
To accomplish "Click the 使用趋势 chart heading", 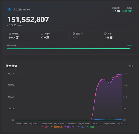I will (x=11, y=66).
